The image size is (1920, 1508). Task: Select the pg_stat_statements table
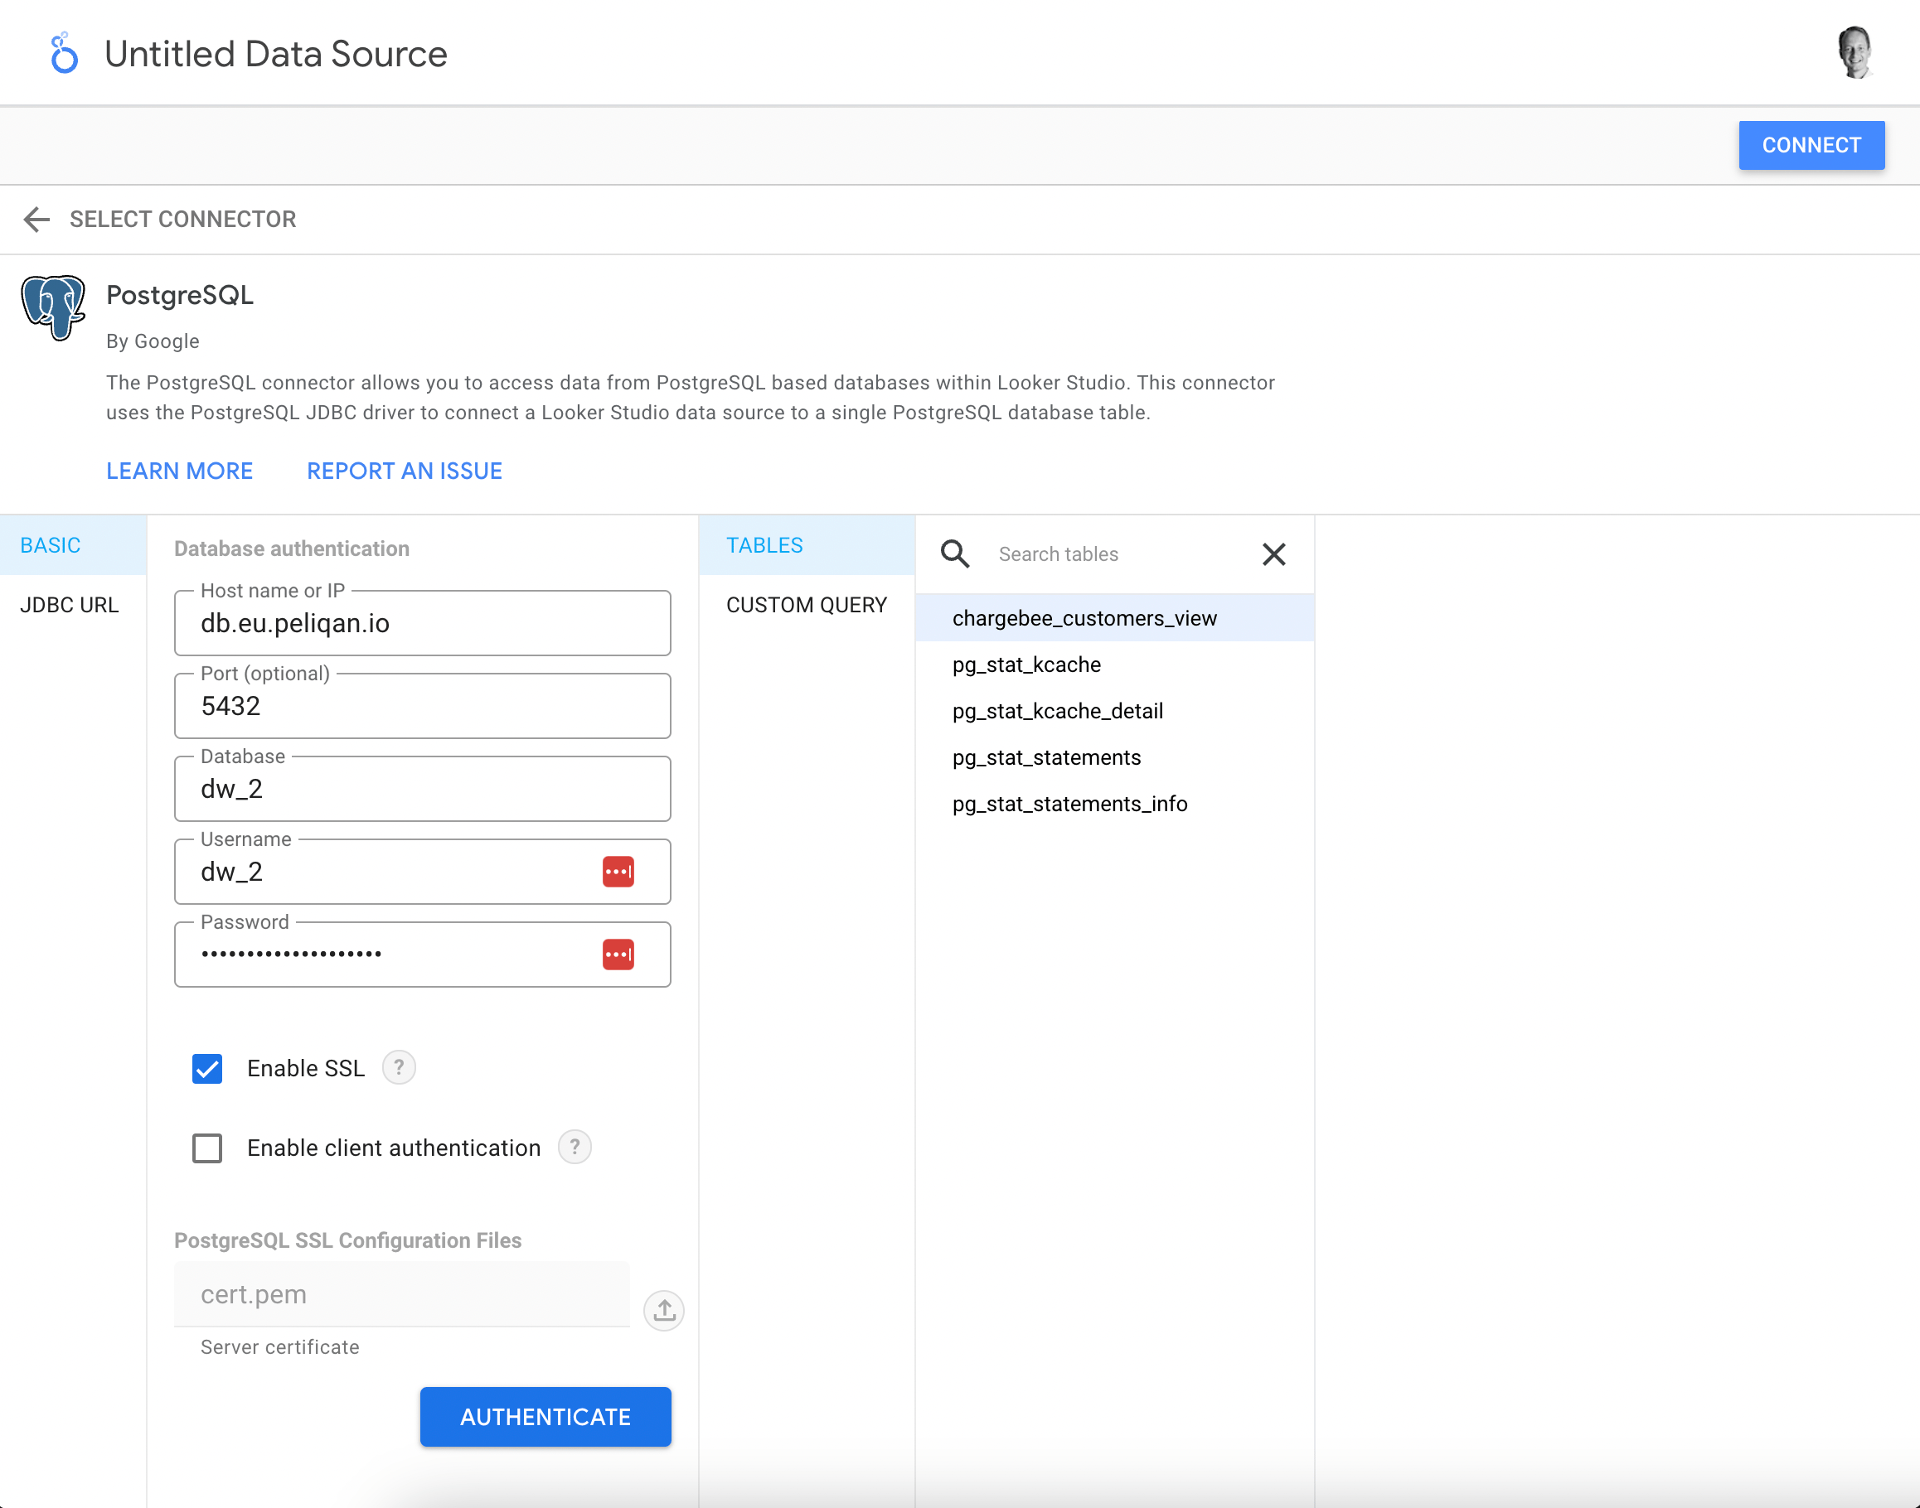click(x=1114, y=757)
